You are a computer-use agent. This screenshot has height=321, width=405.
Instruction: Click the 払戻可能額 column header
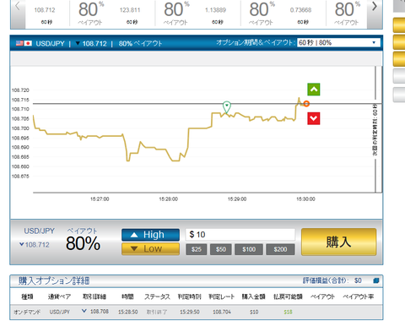click(288, 297)
